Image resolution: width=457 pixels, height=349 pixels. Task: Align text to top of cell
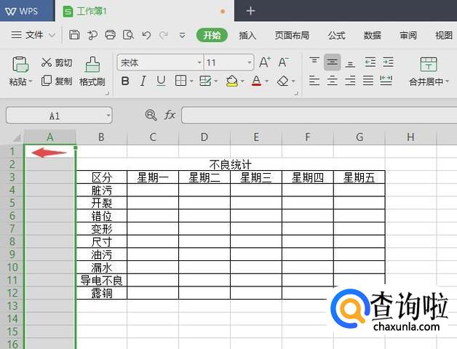[x=314, y=62]
